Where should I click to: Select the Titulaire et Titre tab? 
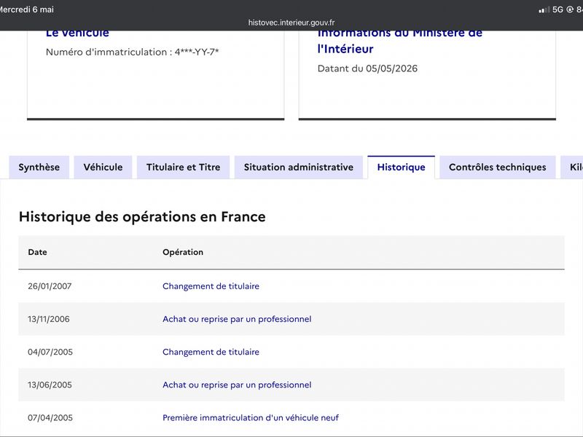[184, 168]
